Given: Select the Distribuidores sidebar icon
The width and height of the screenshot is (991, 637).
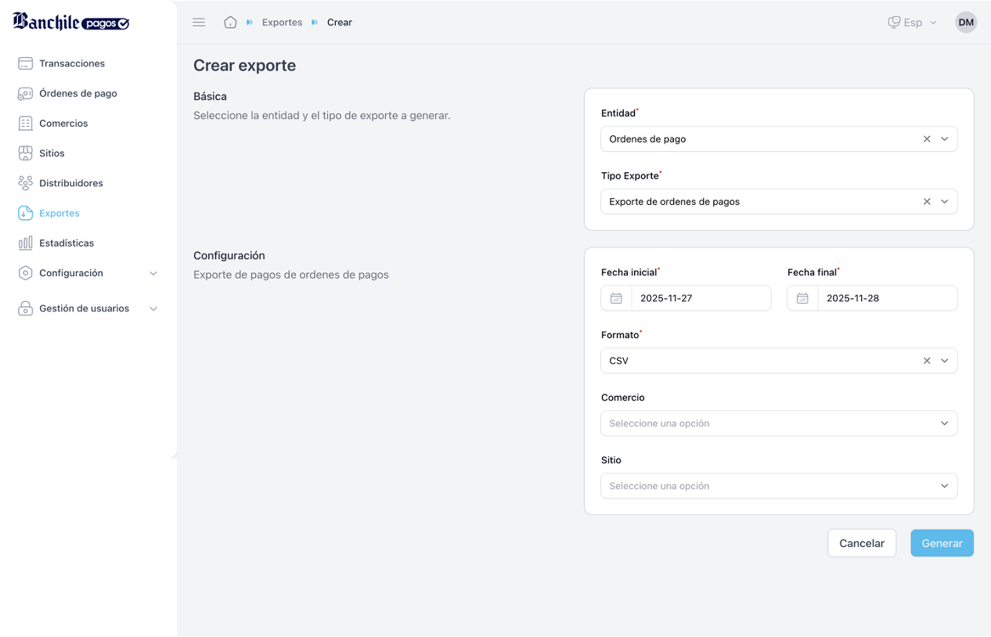Looking at the screenshot, I should (25, 183).
